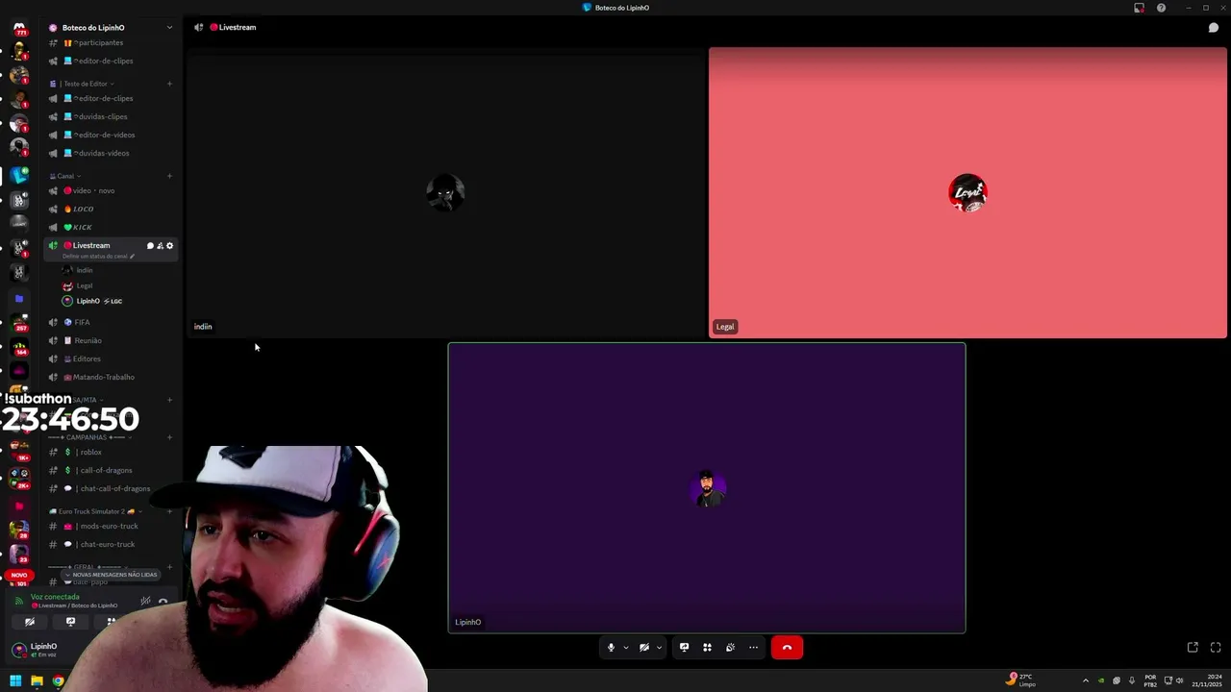Focus the indiin video tile

coord(446,192)
